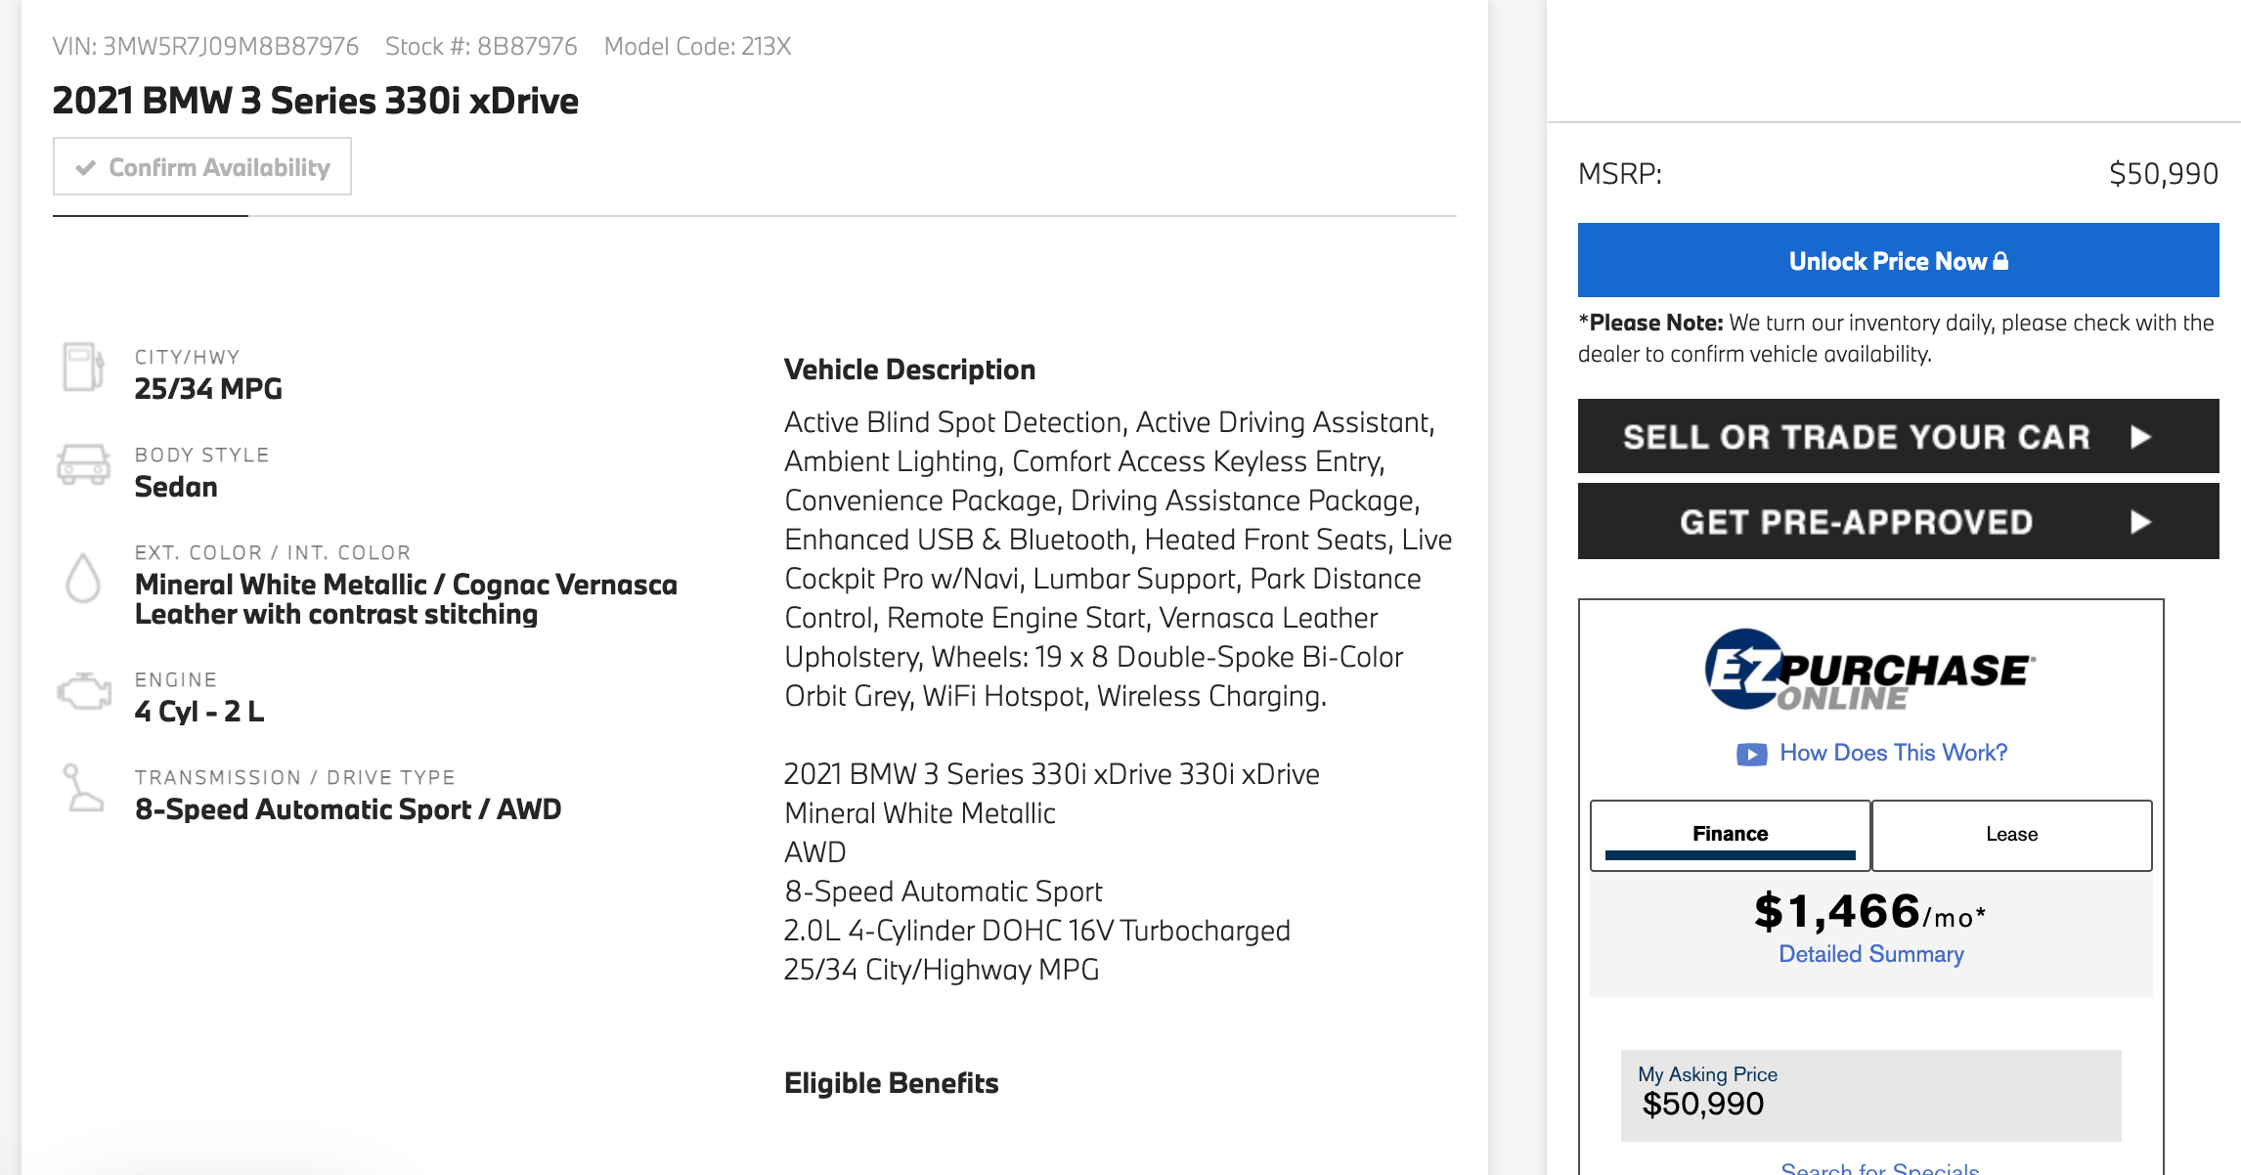
Task: Open How Does This Work link
Action: pyautogui.click(x=1893, y=753)
